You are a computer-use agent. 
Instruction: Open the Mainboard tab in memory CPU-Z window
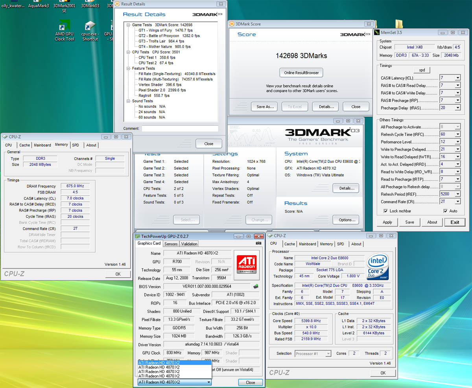pyautogui.click(x=42, y=145)
